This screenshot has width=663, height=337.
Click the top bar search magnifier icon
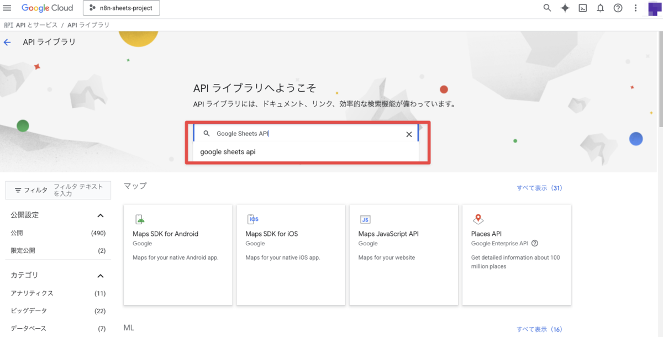(x=547, y=8)
